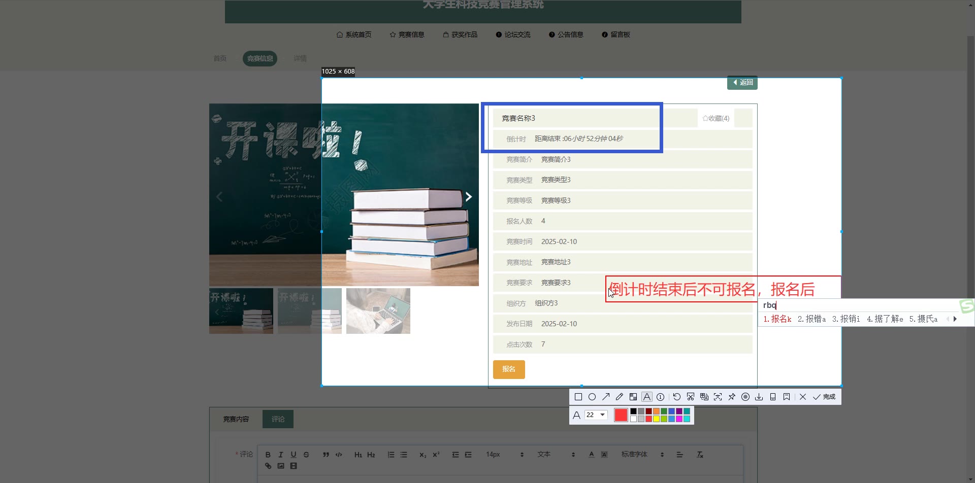Activate the text annotation tool
975x483 pixels.
point(647,397)
